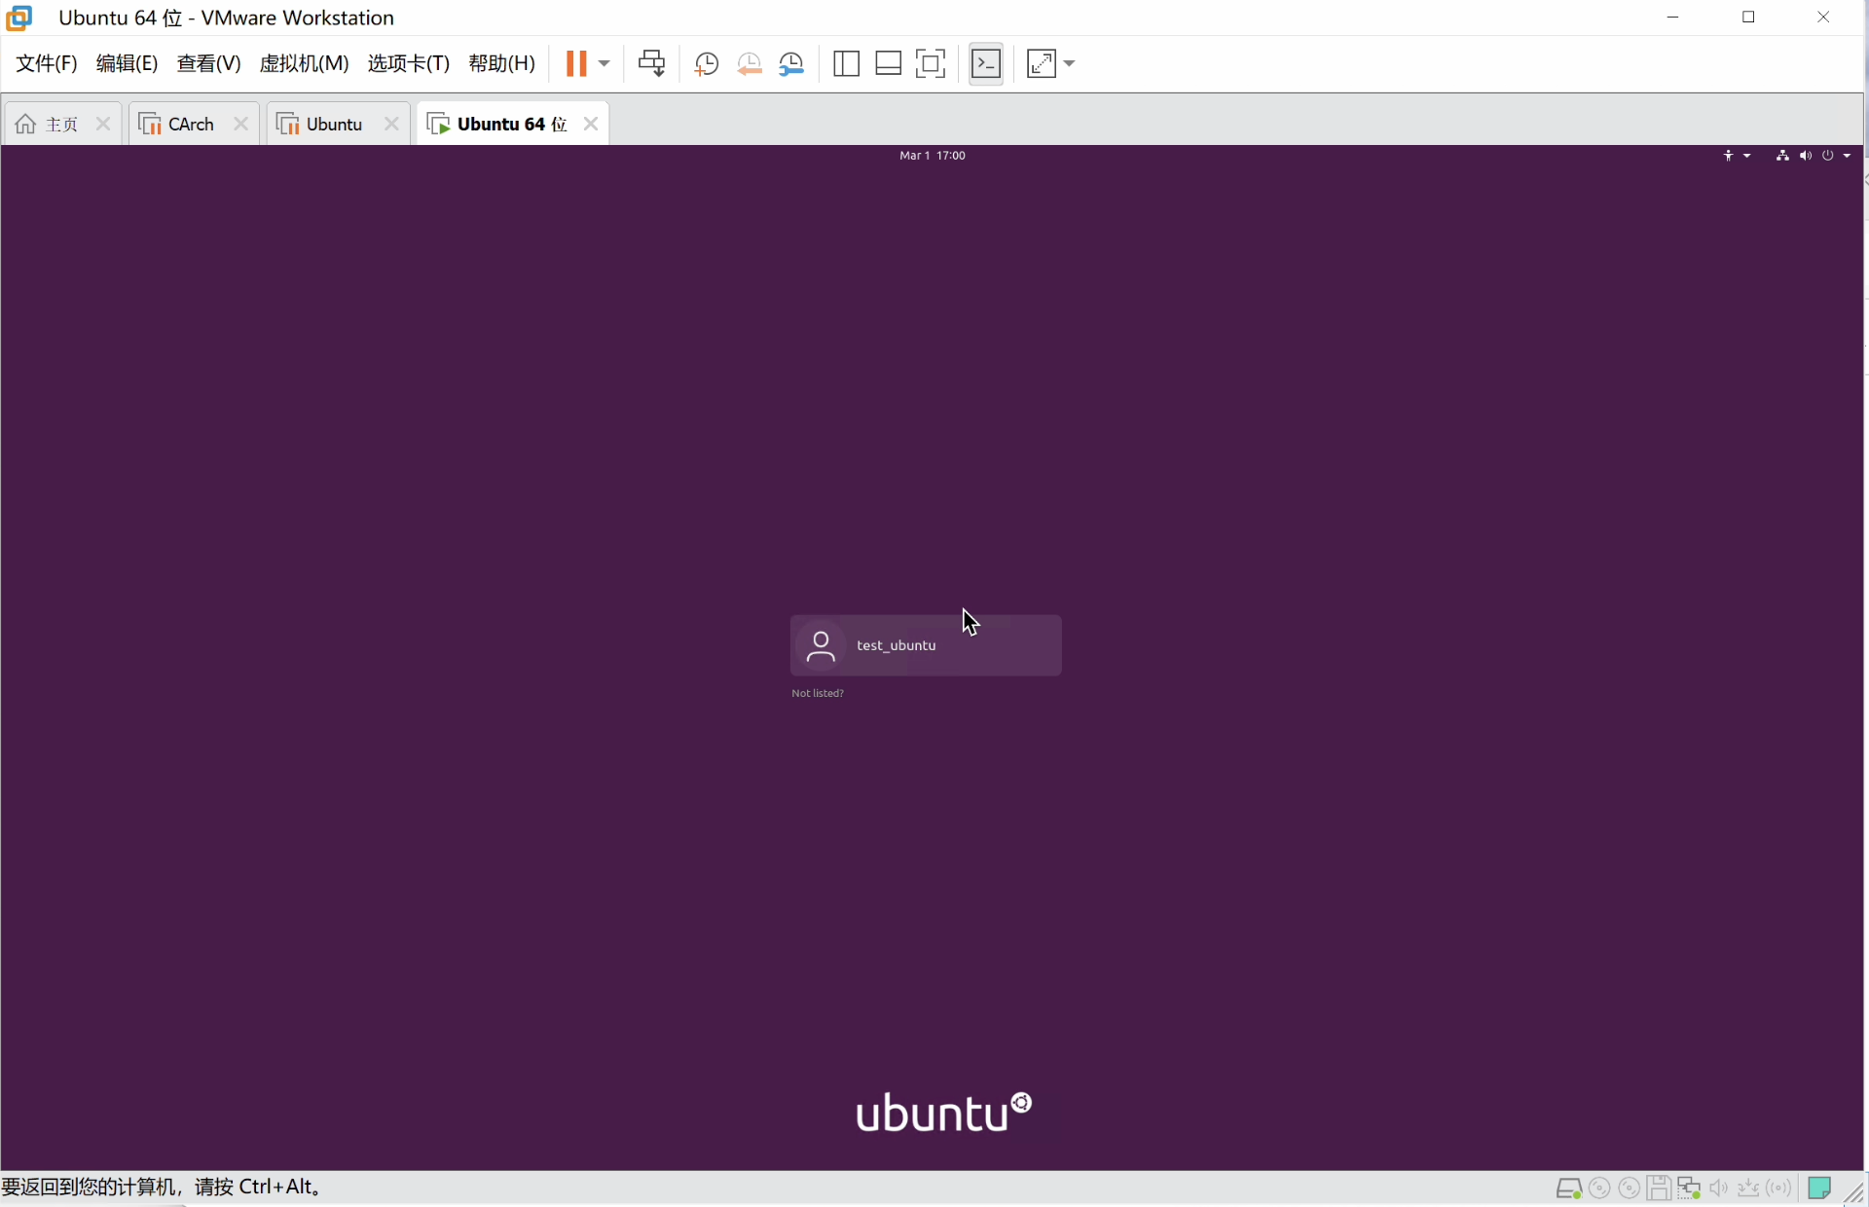Viewport: 1869px width, 1207px height.
Task: Send Ctrl+Alt+Del to the virtual machine
Action: (651, 63)
